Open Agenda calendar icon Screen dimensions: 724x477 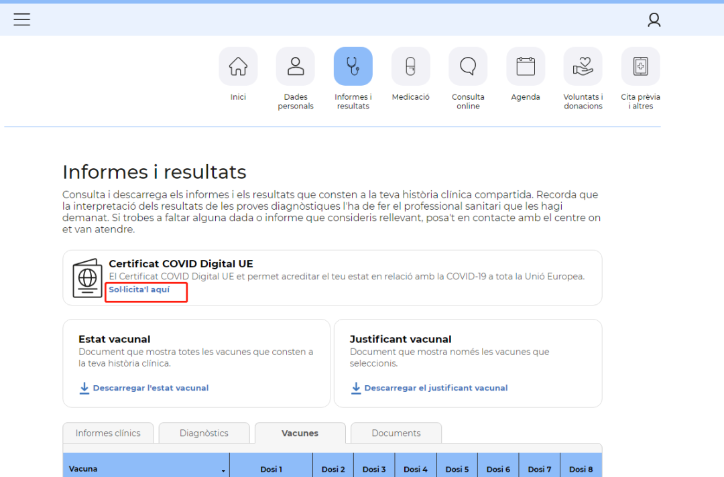pyautogui.click(x=526, y=66)
